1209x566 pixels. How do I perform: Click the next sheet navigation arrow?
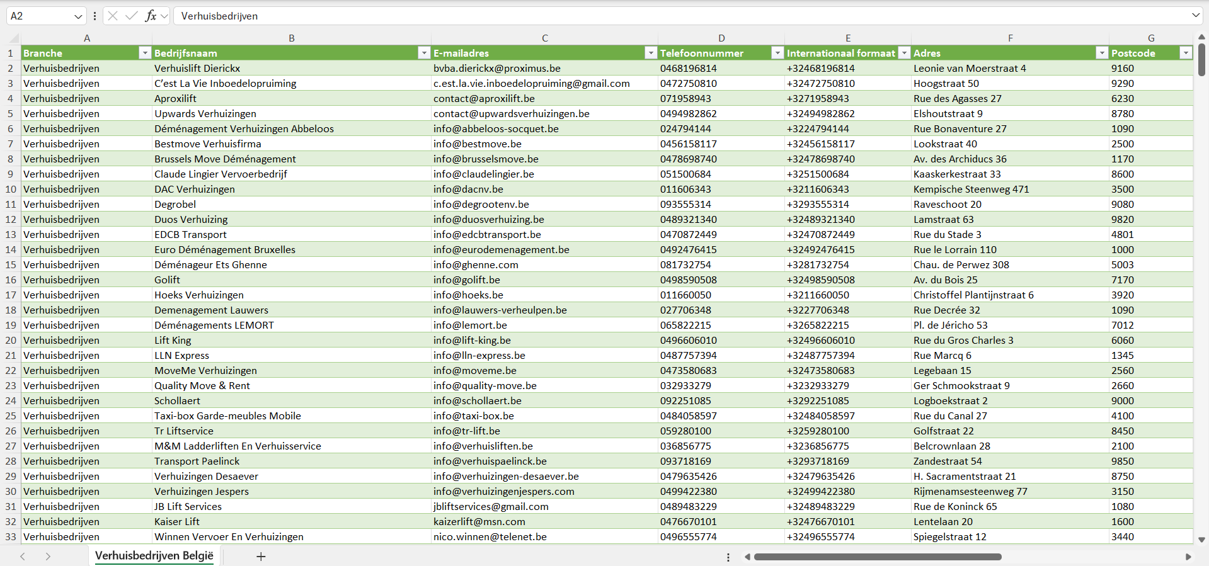[x=48, y=557]
